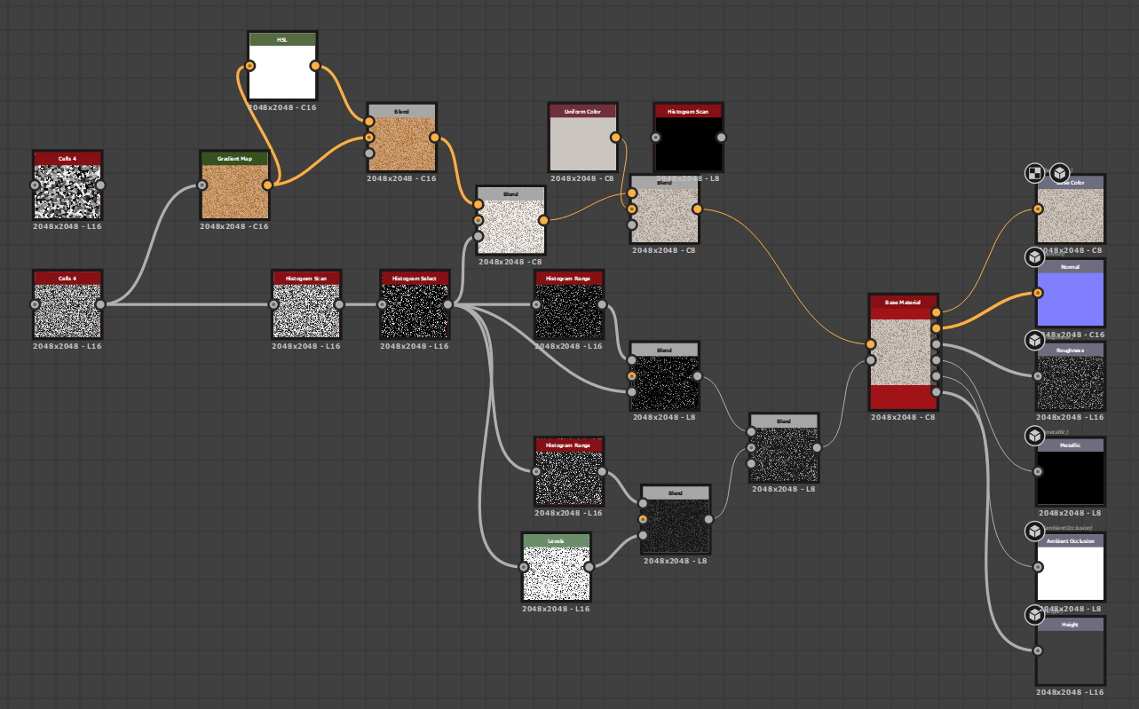The image size is (1139, 709).
Task: Select the Height output node
Action: 1071,650
